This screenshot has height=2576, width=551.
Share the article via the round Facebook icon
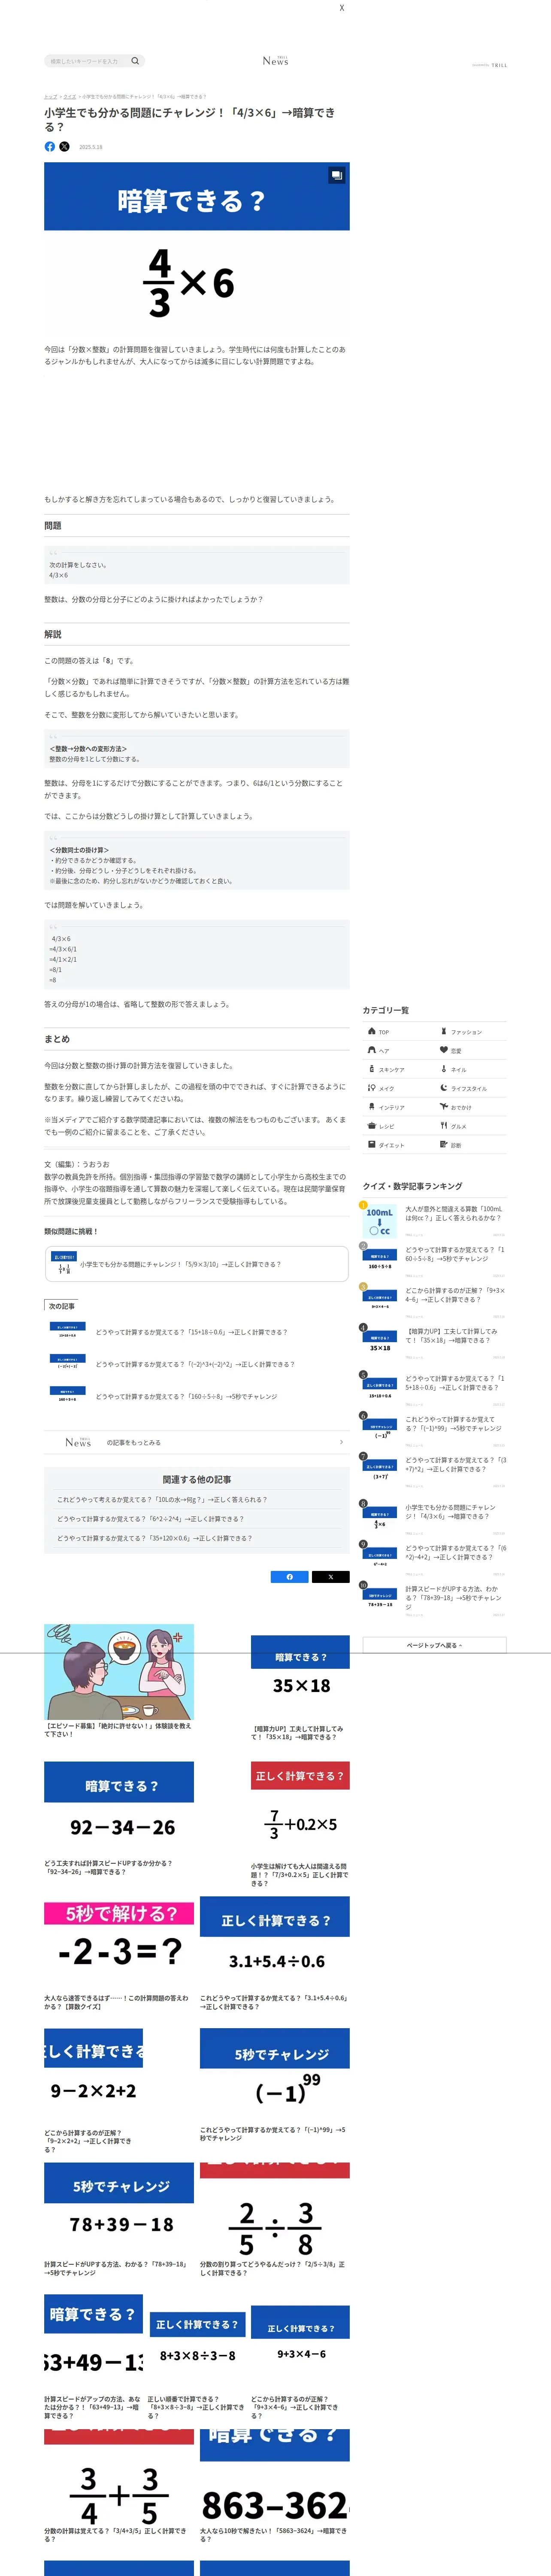click(50, 147)
